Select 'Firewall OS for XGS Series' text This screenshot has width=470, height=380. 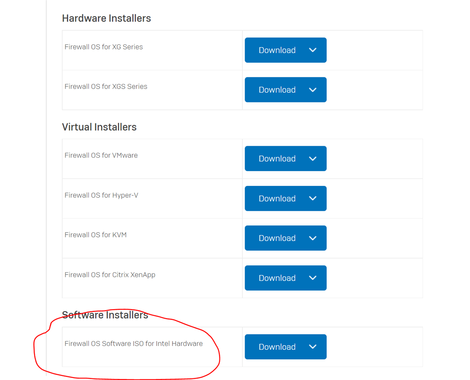[106, 86]
